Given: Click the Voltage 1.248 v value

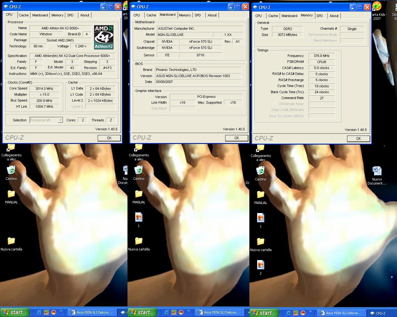Looking at the screenshot, I should (81, 46).
